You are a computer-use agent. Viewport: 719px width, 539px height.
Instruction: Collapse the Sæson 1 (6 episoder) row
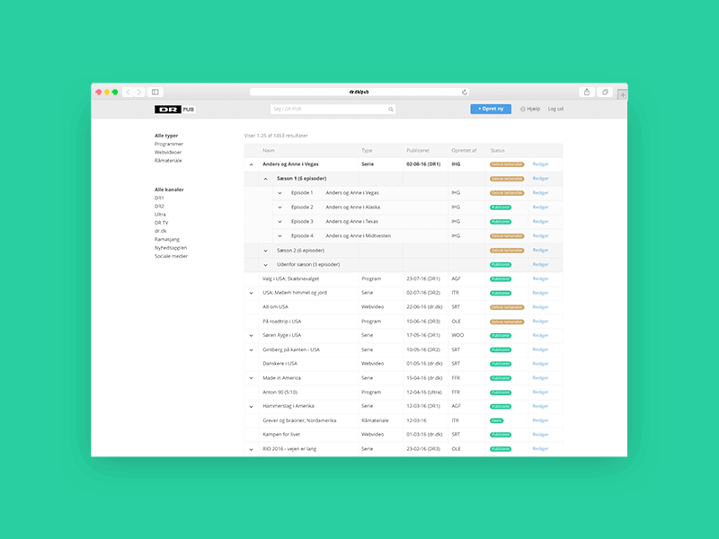point(264,178)
